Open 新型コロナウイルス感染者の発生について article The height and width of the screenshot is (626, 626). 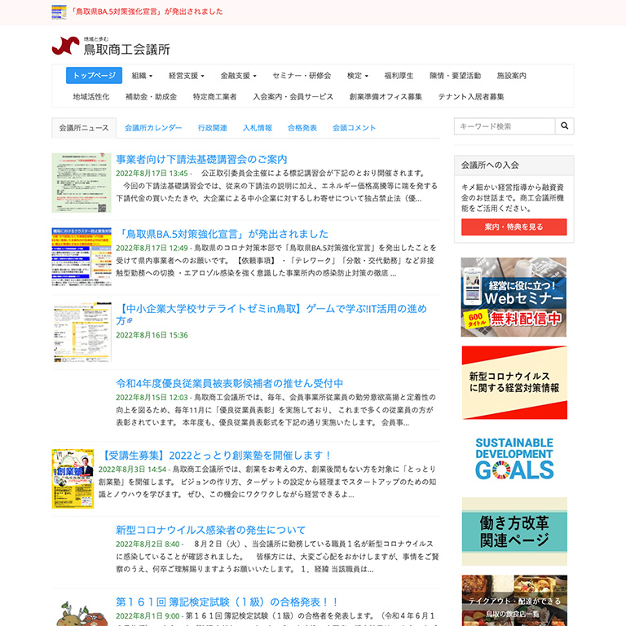tap(211, 530)
